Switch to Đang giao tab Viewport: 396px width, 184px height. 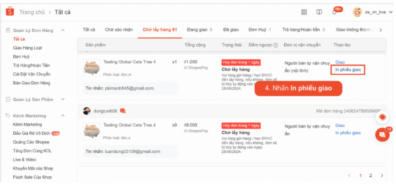(x=199, y=30)
